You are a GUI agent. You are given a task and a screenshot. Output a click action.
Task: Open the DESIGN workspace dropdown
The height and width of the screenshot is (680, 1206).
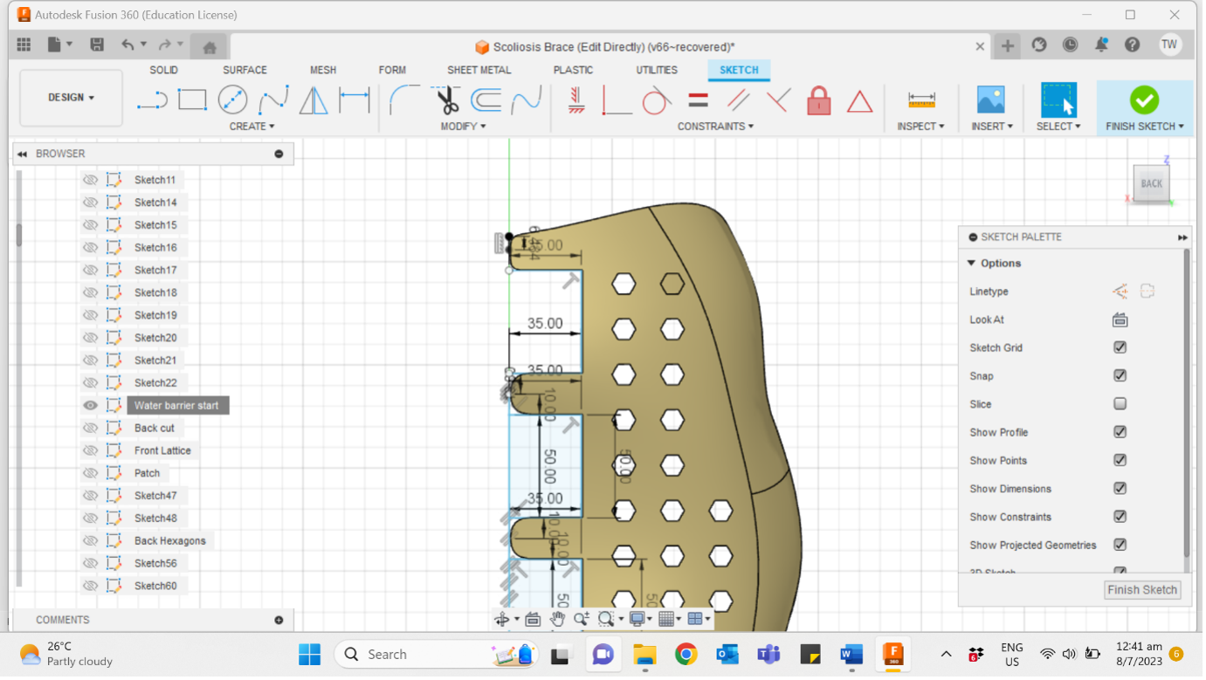(x=71, y=98)
